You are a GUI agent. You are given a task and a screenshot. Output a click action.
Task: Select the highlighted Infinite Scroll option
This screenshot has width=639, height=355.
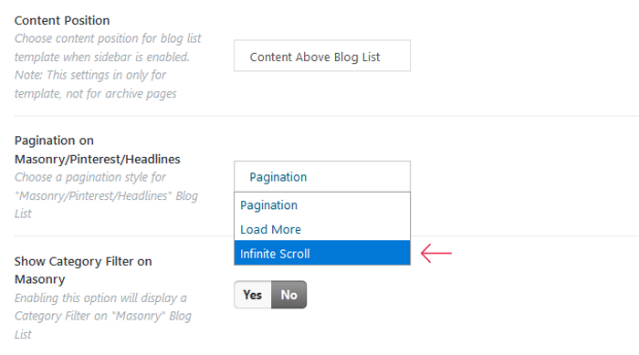(x=322, y=253)
